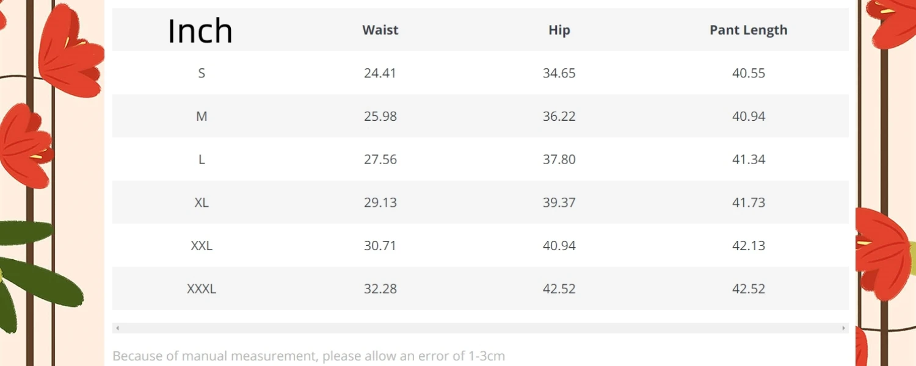Viewport: 916px width, 366px height.
Task: Click hip value 40.94 in XXL row
Action: click(559, 246)
